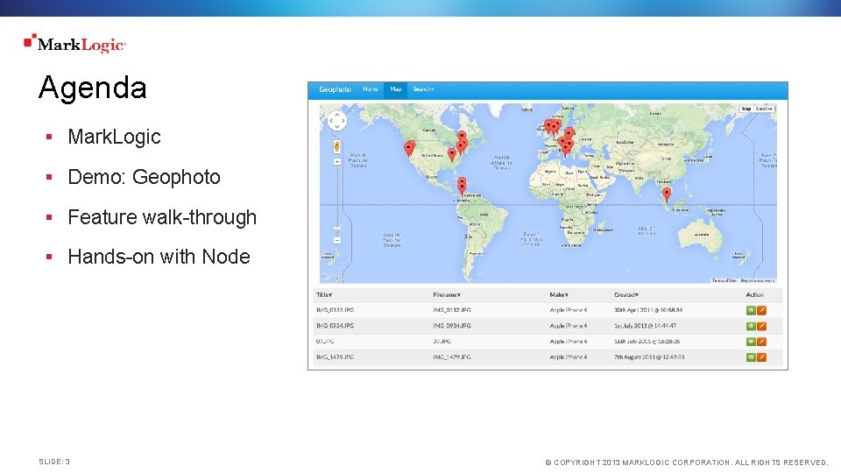Click the 'Feature walk-through' agenda bullet
This screenshot has height=473, width=841.
(162, 217)
